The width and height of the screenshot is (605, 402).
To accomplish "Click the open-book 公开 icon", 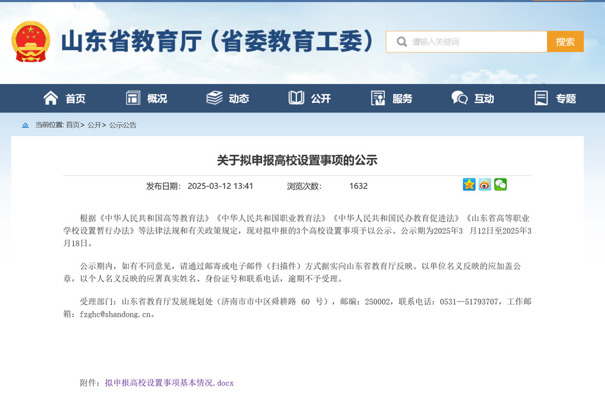I will [296, 98].
